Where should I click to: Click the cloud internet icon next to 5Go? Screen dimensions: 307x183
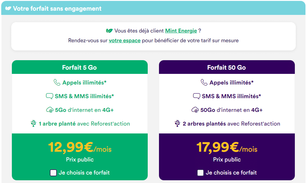click(x=50, y=110)
